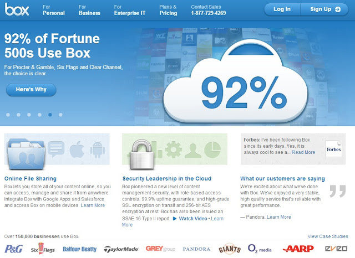This screenshot has height=258, width=355.
Task: Click the green user silhouette icon
Action: pos(193,150)
